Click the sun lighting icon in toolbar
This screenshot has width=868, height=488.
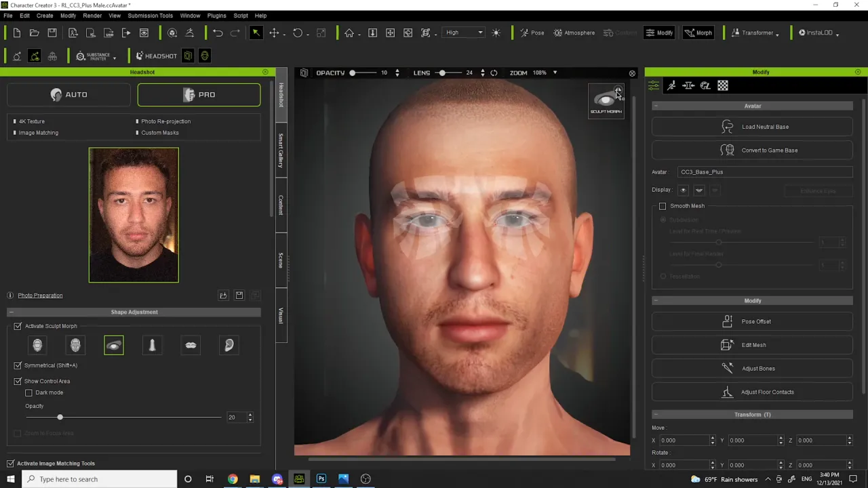click(496, 33)
